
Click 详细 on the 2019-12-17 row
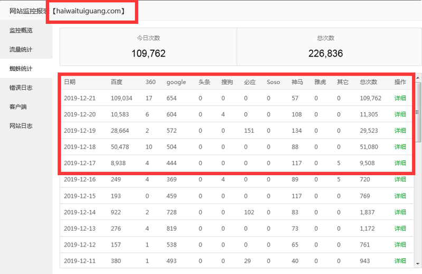[x=400, y=163]
